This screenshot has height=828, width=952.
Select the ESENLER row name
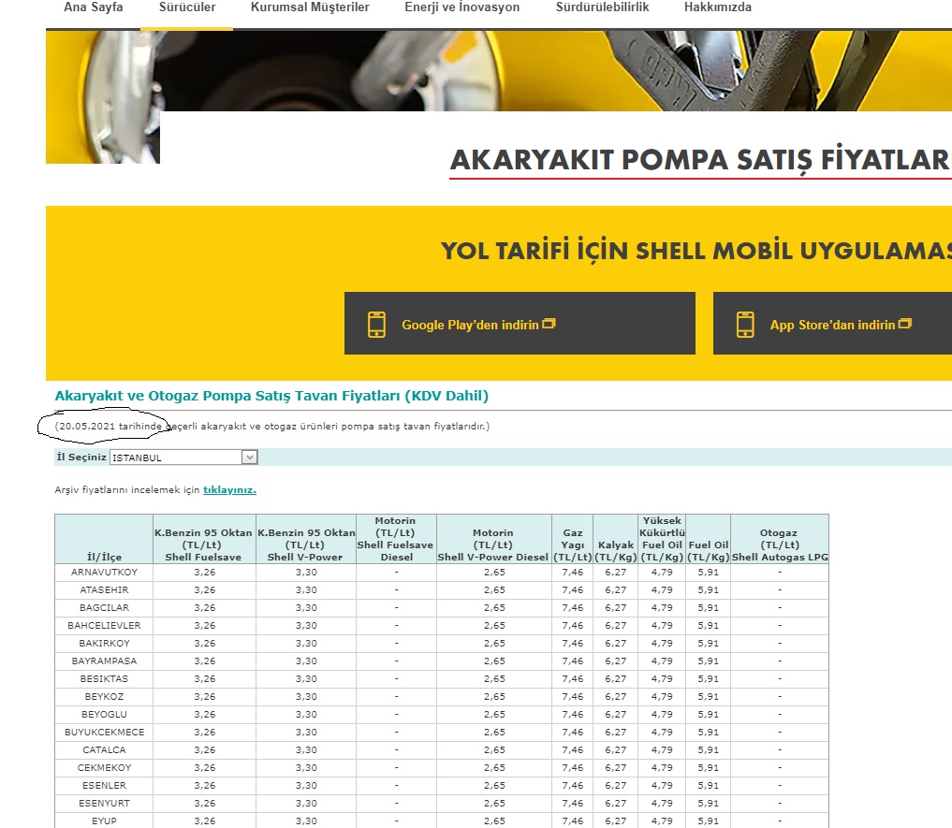(104, 786)
